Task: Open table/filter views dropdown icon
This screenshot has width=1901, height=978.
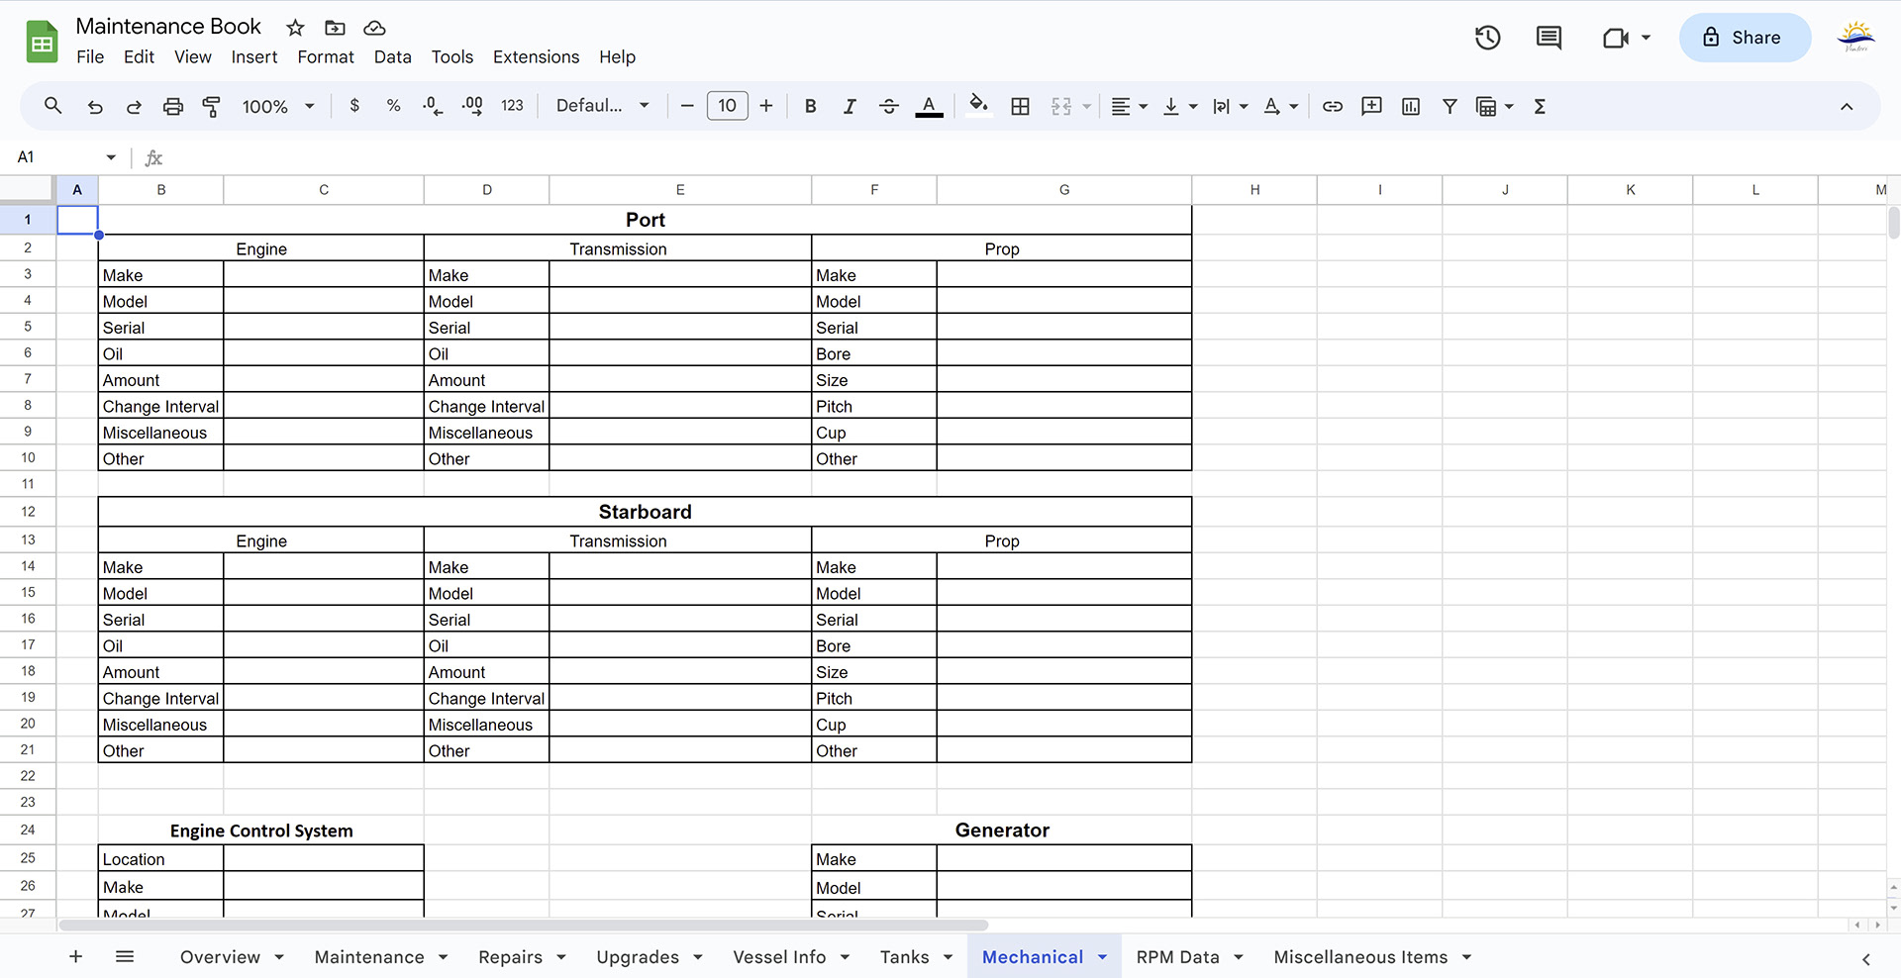Action: click(1495, 106)
